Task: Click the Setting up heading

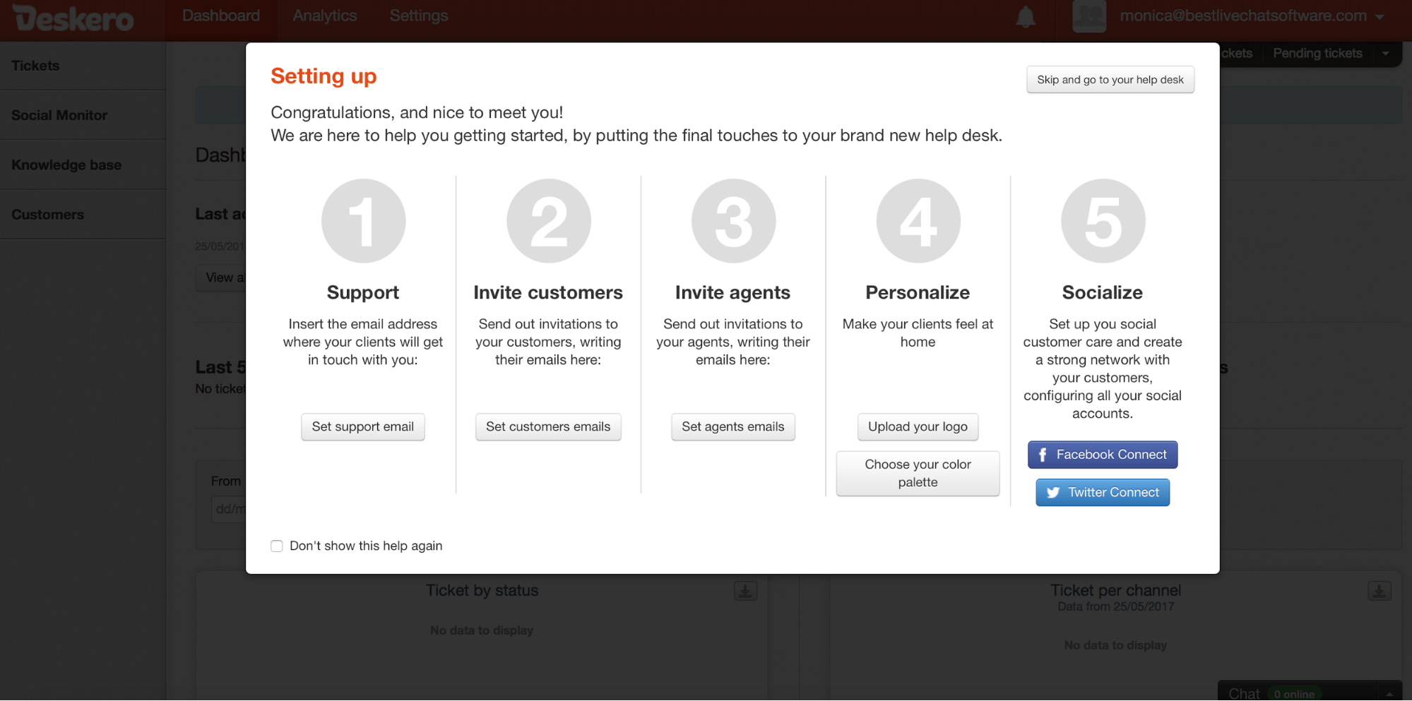Action: point(324,76)
